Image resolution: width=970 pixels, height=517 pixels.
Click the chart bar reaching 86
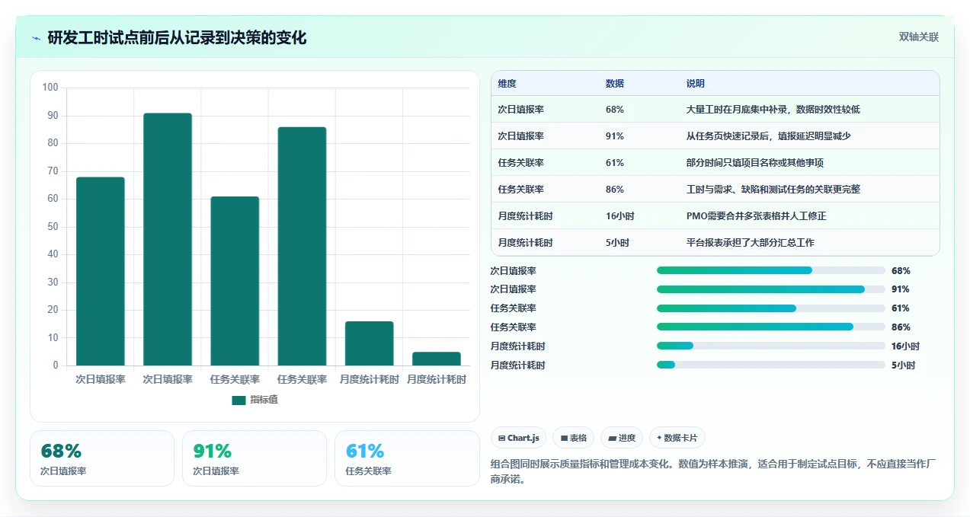(302, 246)
